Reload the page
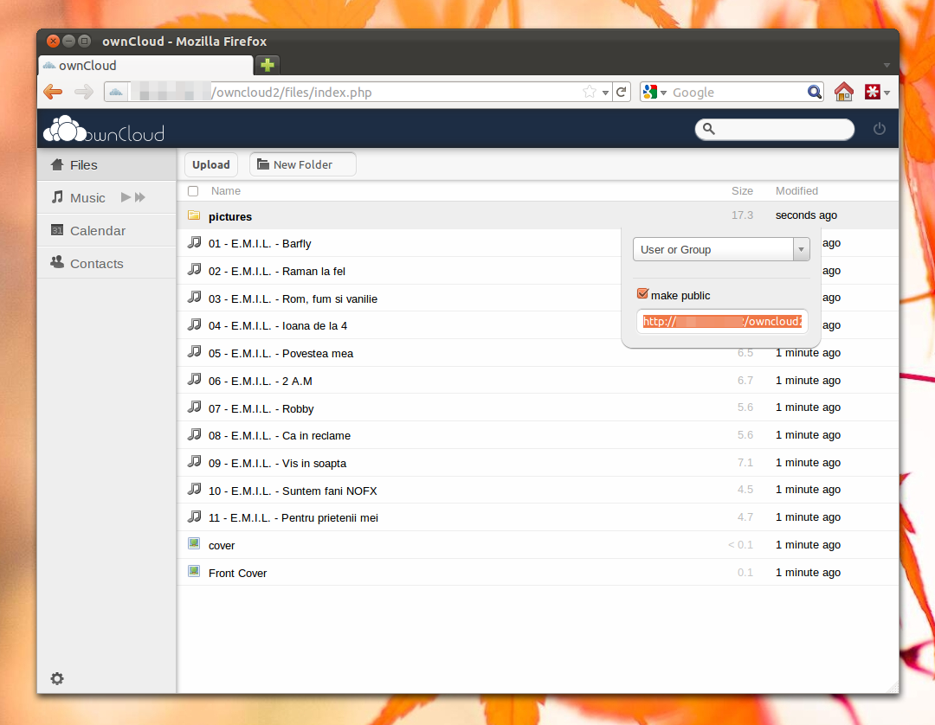 pyautogui.click(x=622, y=92)
